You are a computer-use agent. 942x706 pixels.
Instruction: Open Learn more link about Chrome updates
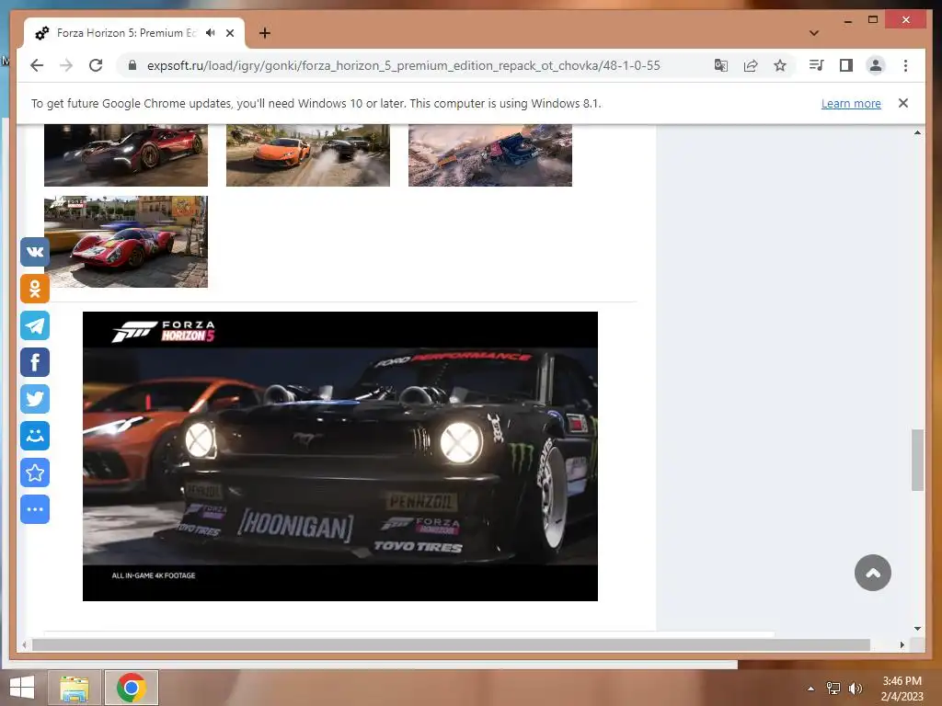[x=851, y=103]
